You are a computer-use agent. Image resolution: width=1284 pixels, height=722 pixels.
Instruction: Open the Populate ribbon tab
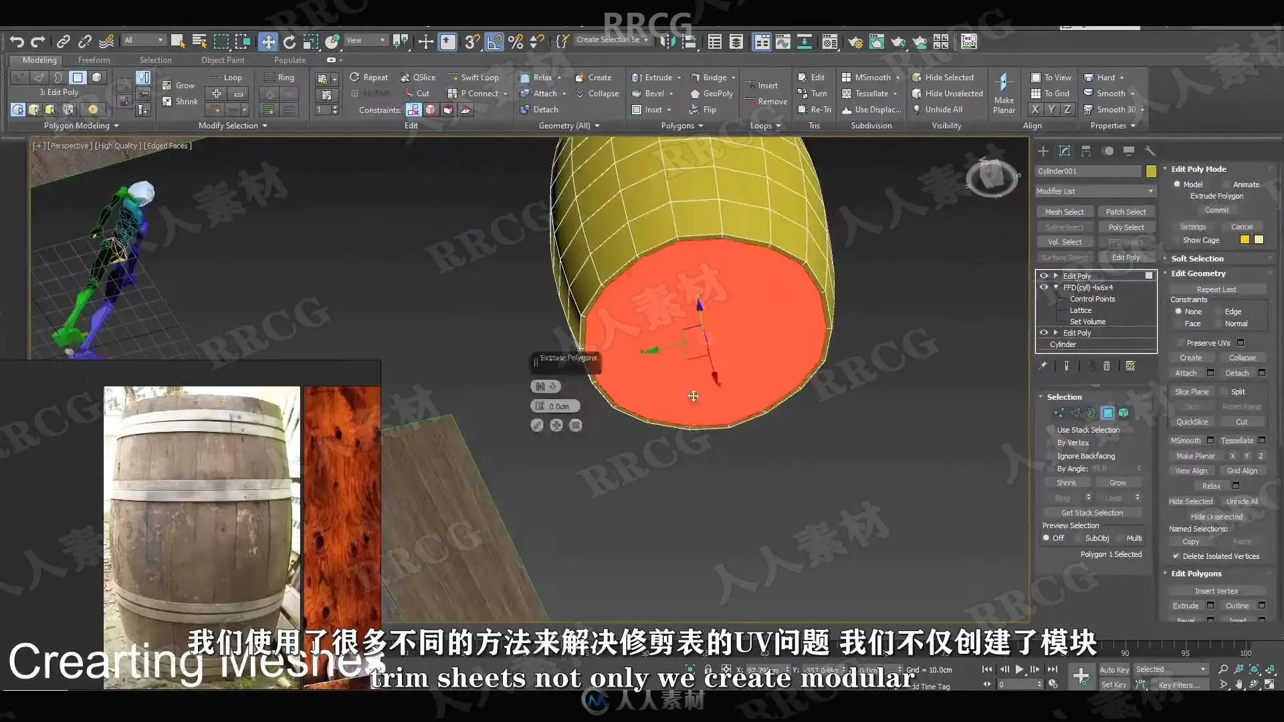pyautogui.click(x=290, y=60)
